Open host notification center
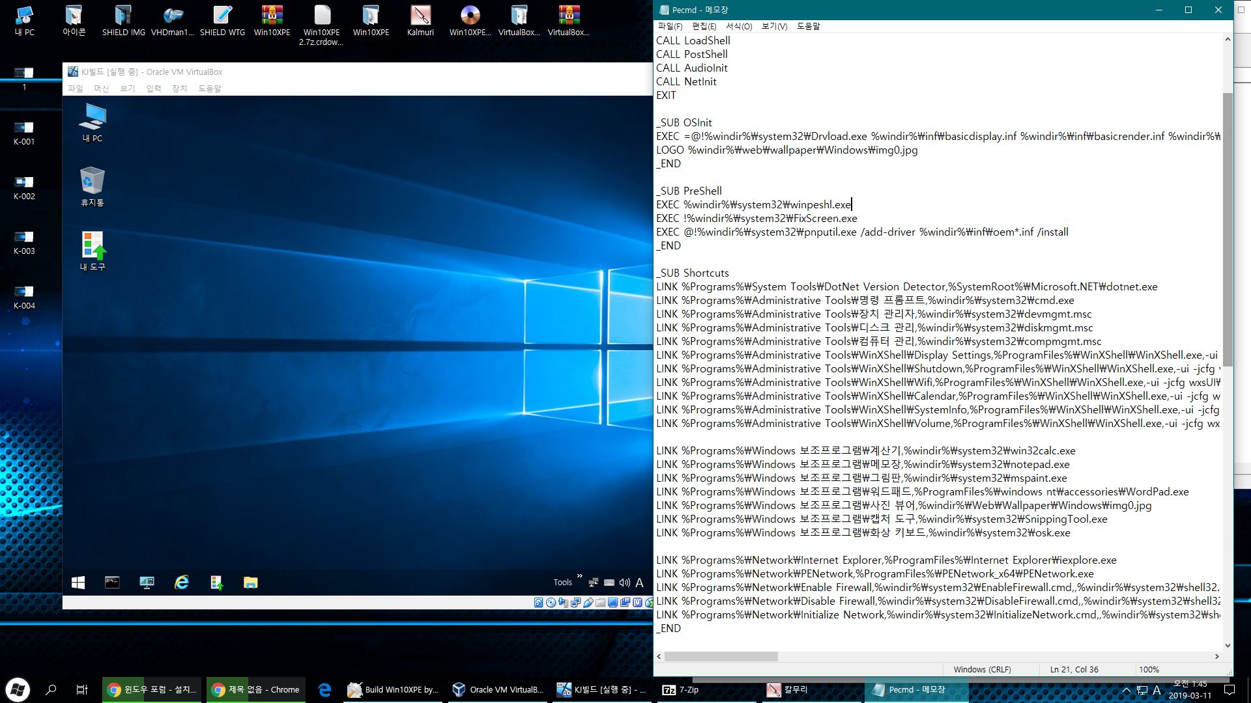 point(1229,689)
